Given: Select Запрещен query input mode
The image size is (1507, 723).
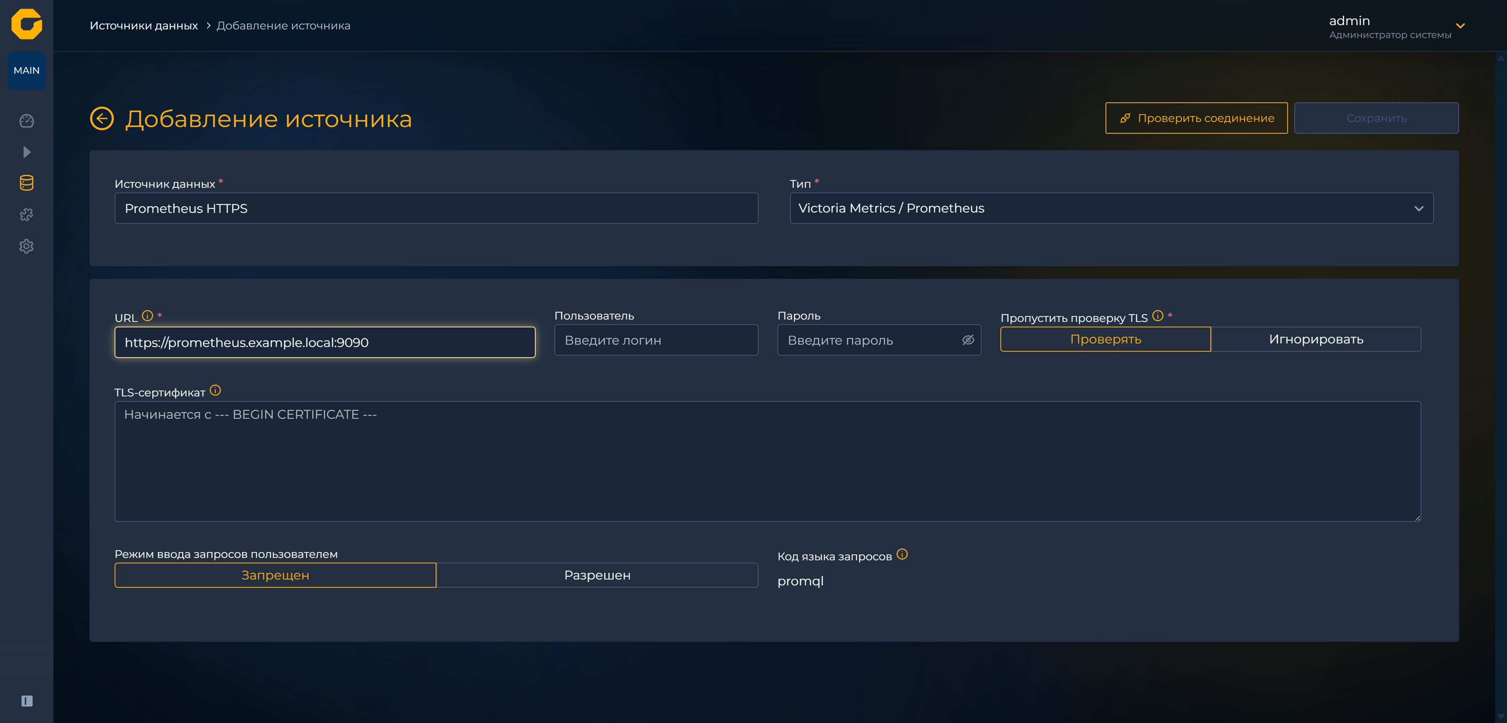Looking at the screenshot, I should coord(275,575).
